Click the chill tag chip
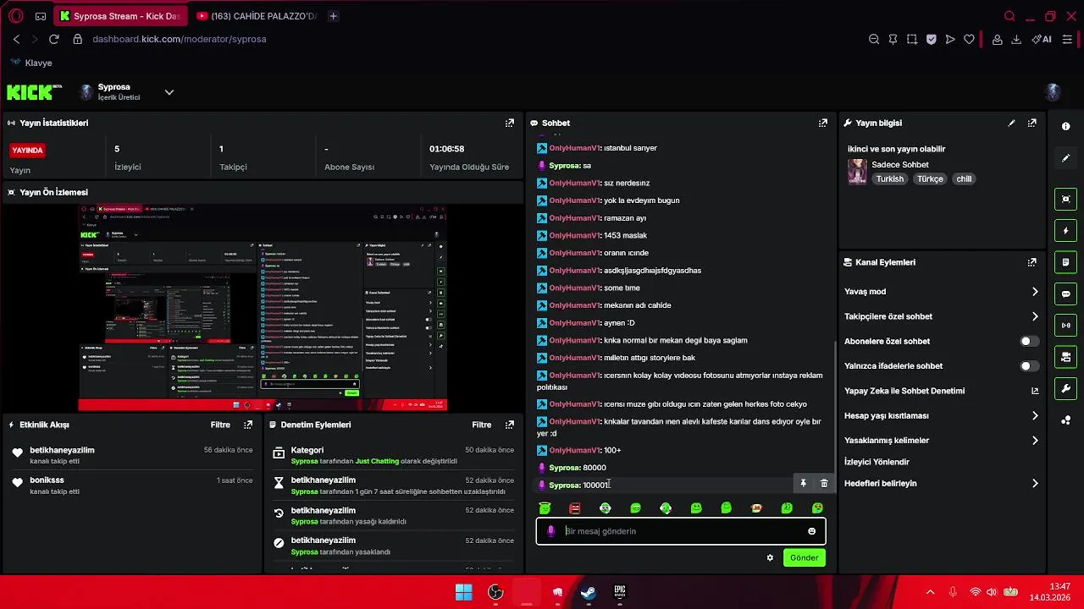 [x=964, y=179]
